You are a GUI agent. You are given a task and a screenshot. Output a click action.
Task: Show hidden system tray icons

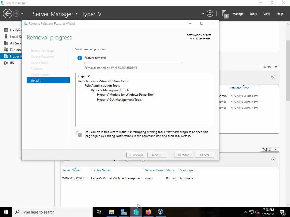point(245,212)
